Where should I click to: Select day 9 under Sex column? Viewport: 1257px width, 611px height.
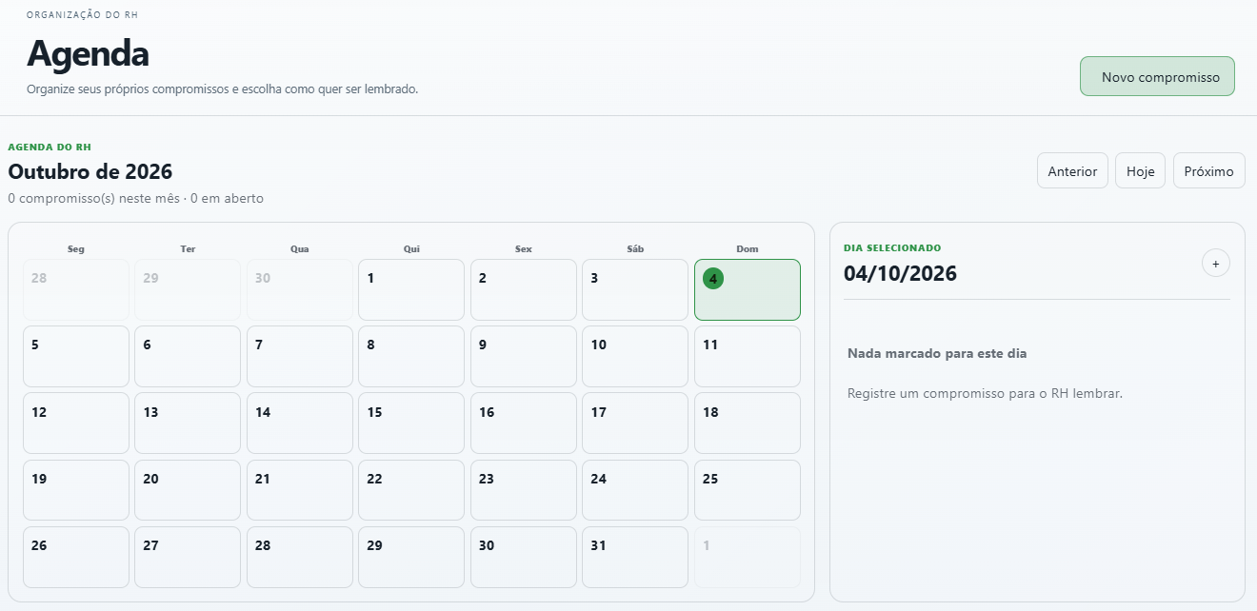[524, 356]
